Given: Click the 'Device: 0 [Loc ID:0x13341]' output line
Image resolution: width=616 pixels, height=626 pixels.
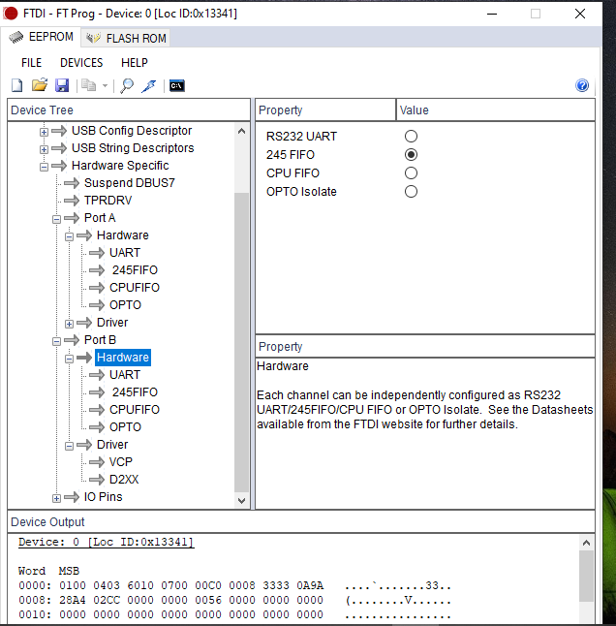Looking at the screenshot, I should point(107,542).
